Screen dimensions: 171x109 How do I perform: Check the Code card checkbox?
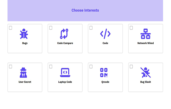[91, 28]
